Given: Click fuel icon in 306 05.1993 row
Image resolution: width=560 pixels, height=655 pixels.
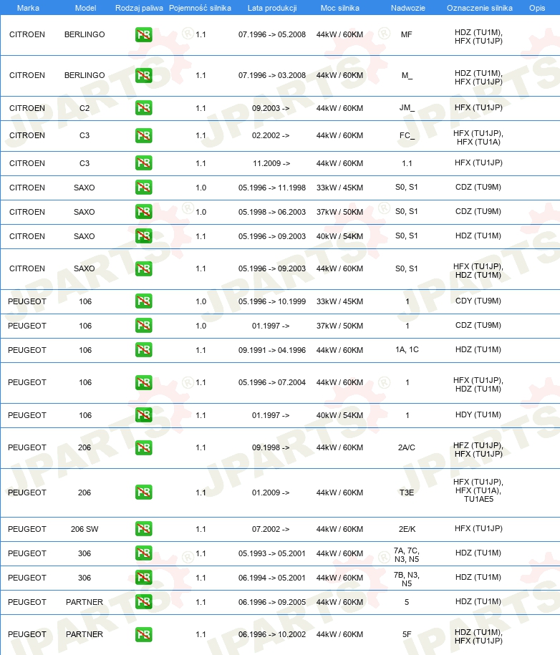Looking at the screenshot, I should pyautogui.click(x=143, y=553).
